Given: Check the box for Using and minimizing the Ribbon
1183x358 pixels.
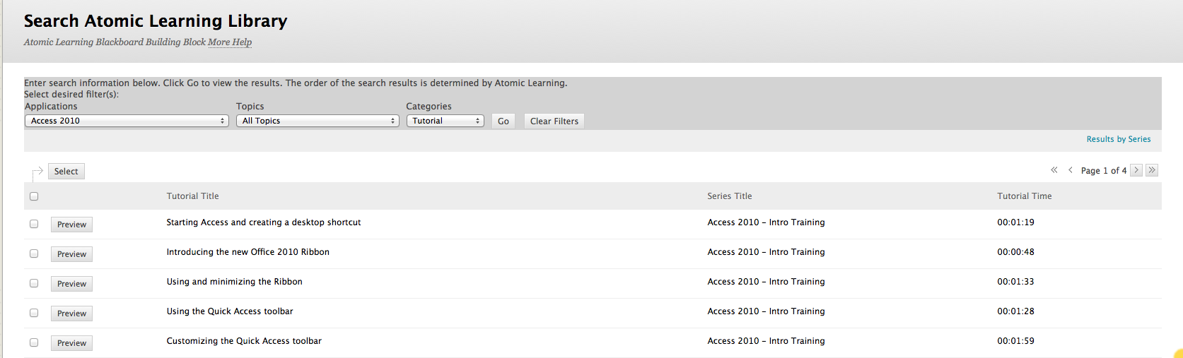Looking at the screenshot, I should coord(34,283).
